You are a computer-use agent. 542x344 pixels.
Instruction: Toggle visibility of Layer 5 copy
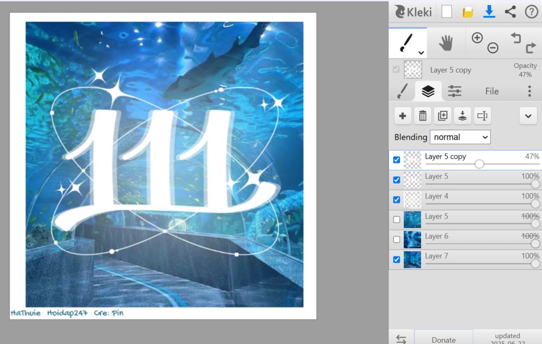[x=396, y=160]
